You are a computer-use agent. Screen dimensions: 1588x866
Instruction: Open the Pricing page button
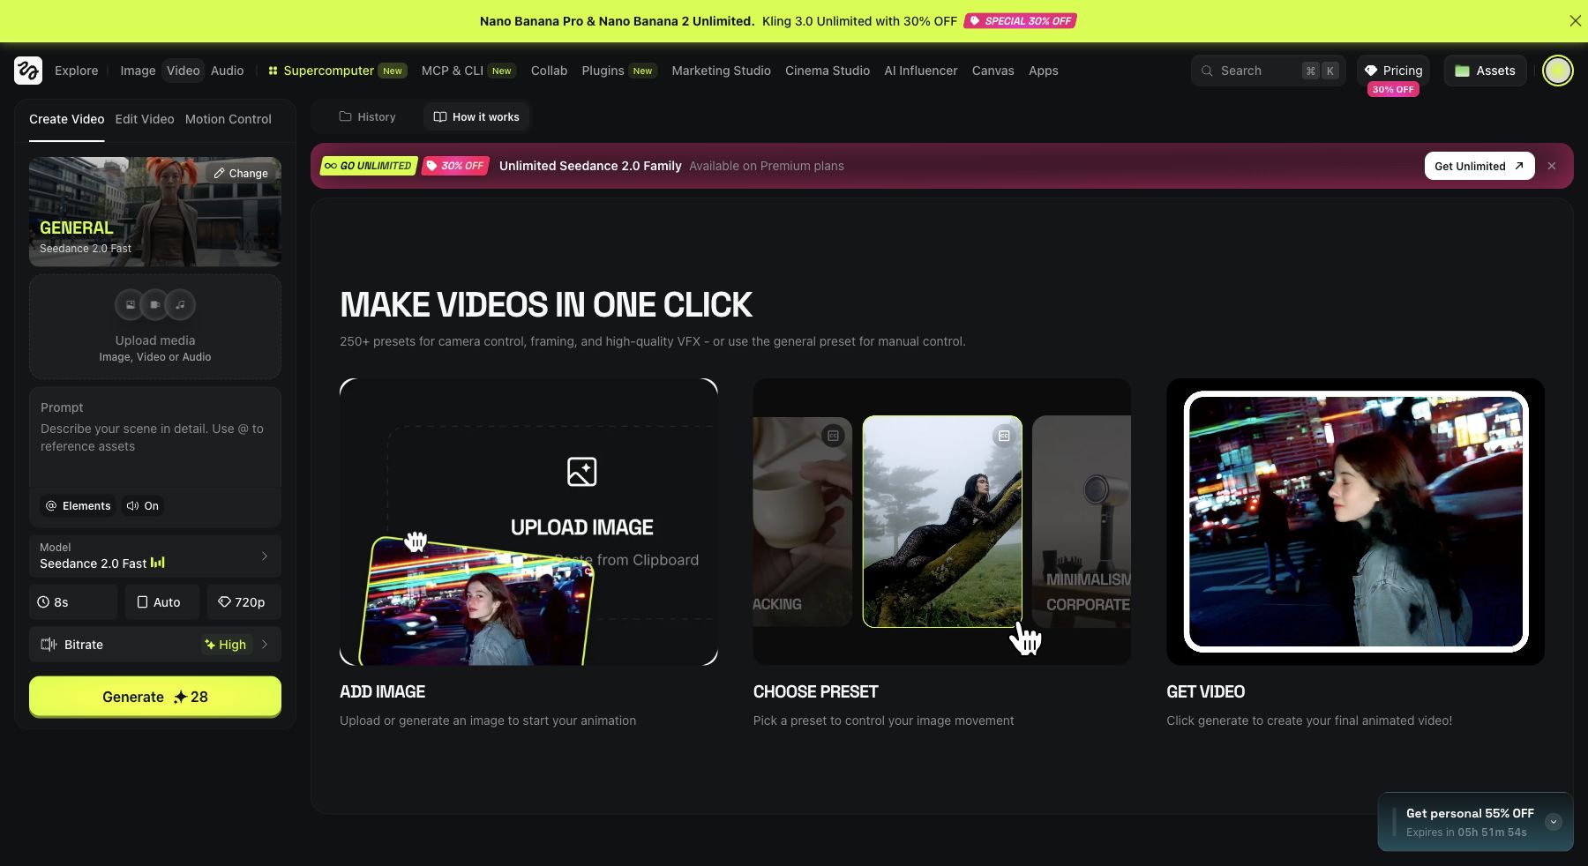1394,71
